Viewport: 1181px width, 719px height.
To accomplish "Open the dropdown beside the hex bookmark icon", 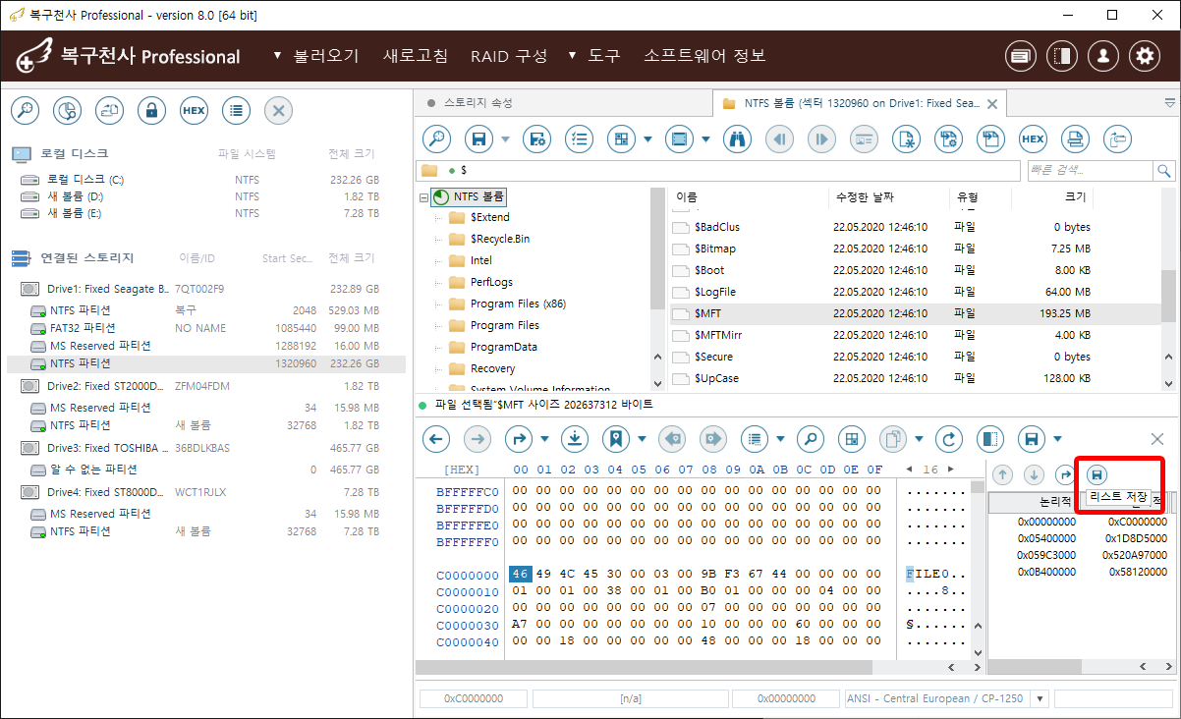I will tap(642, 438).
